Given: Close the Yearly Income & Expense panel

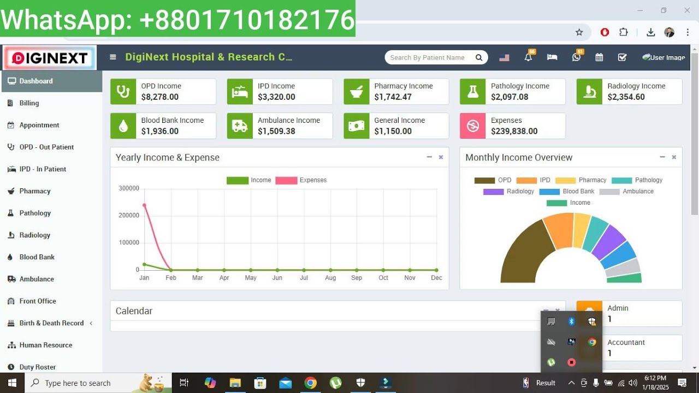Looking at the screenshot, I should (x=441, y=157).
